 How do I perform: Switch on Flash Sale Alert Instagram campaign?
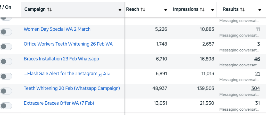coord(6,76)
